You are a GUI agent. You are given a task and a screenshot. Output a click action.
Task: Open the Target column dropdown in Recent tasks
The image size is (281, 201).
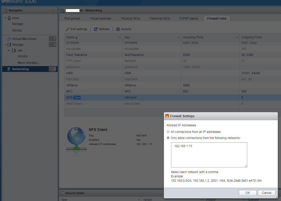coord(202,199)
